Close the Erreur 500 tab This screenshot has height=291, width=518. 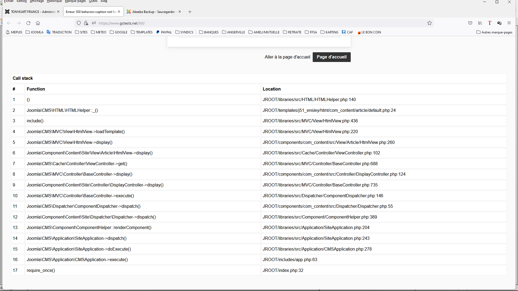119,12
